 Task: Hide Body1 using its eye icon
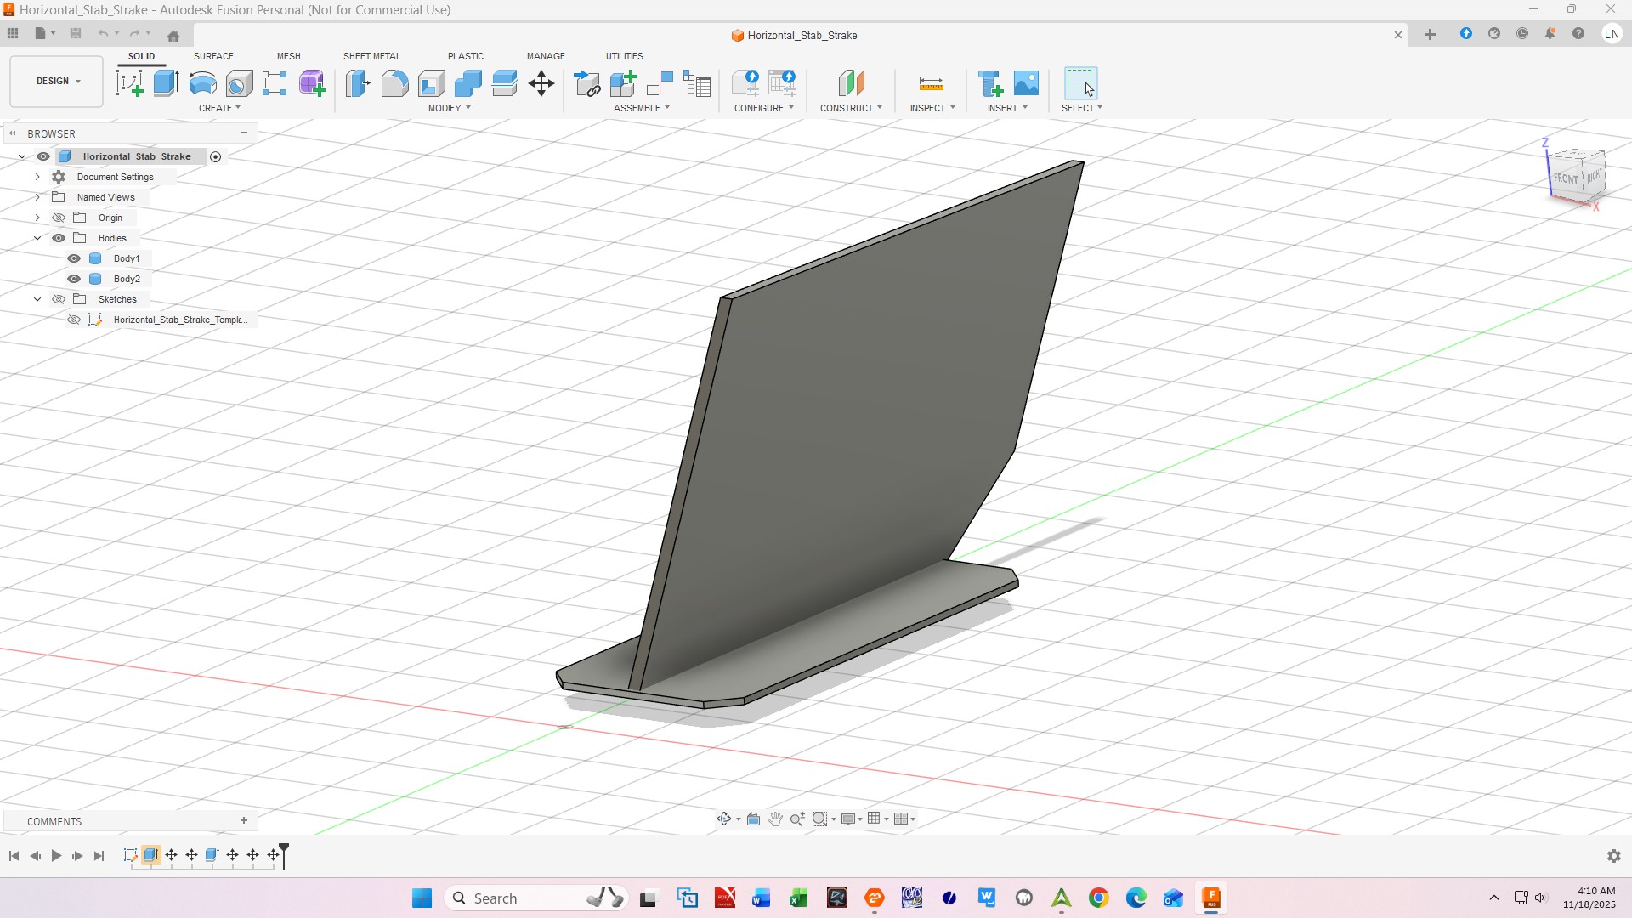pyautogui.click(x=74, y=258)
